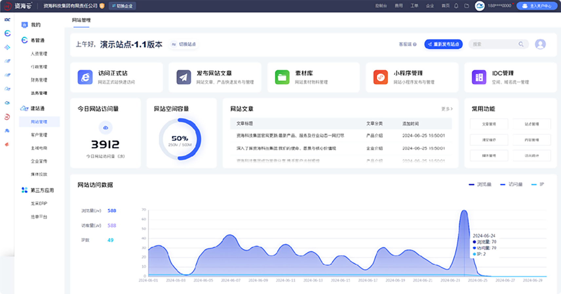Toggle the IP legend series
The width and height of the screenshot is (561, 294).
pyautogui.click(x=538, y=185)
